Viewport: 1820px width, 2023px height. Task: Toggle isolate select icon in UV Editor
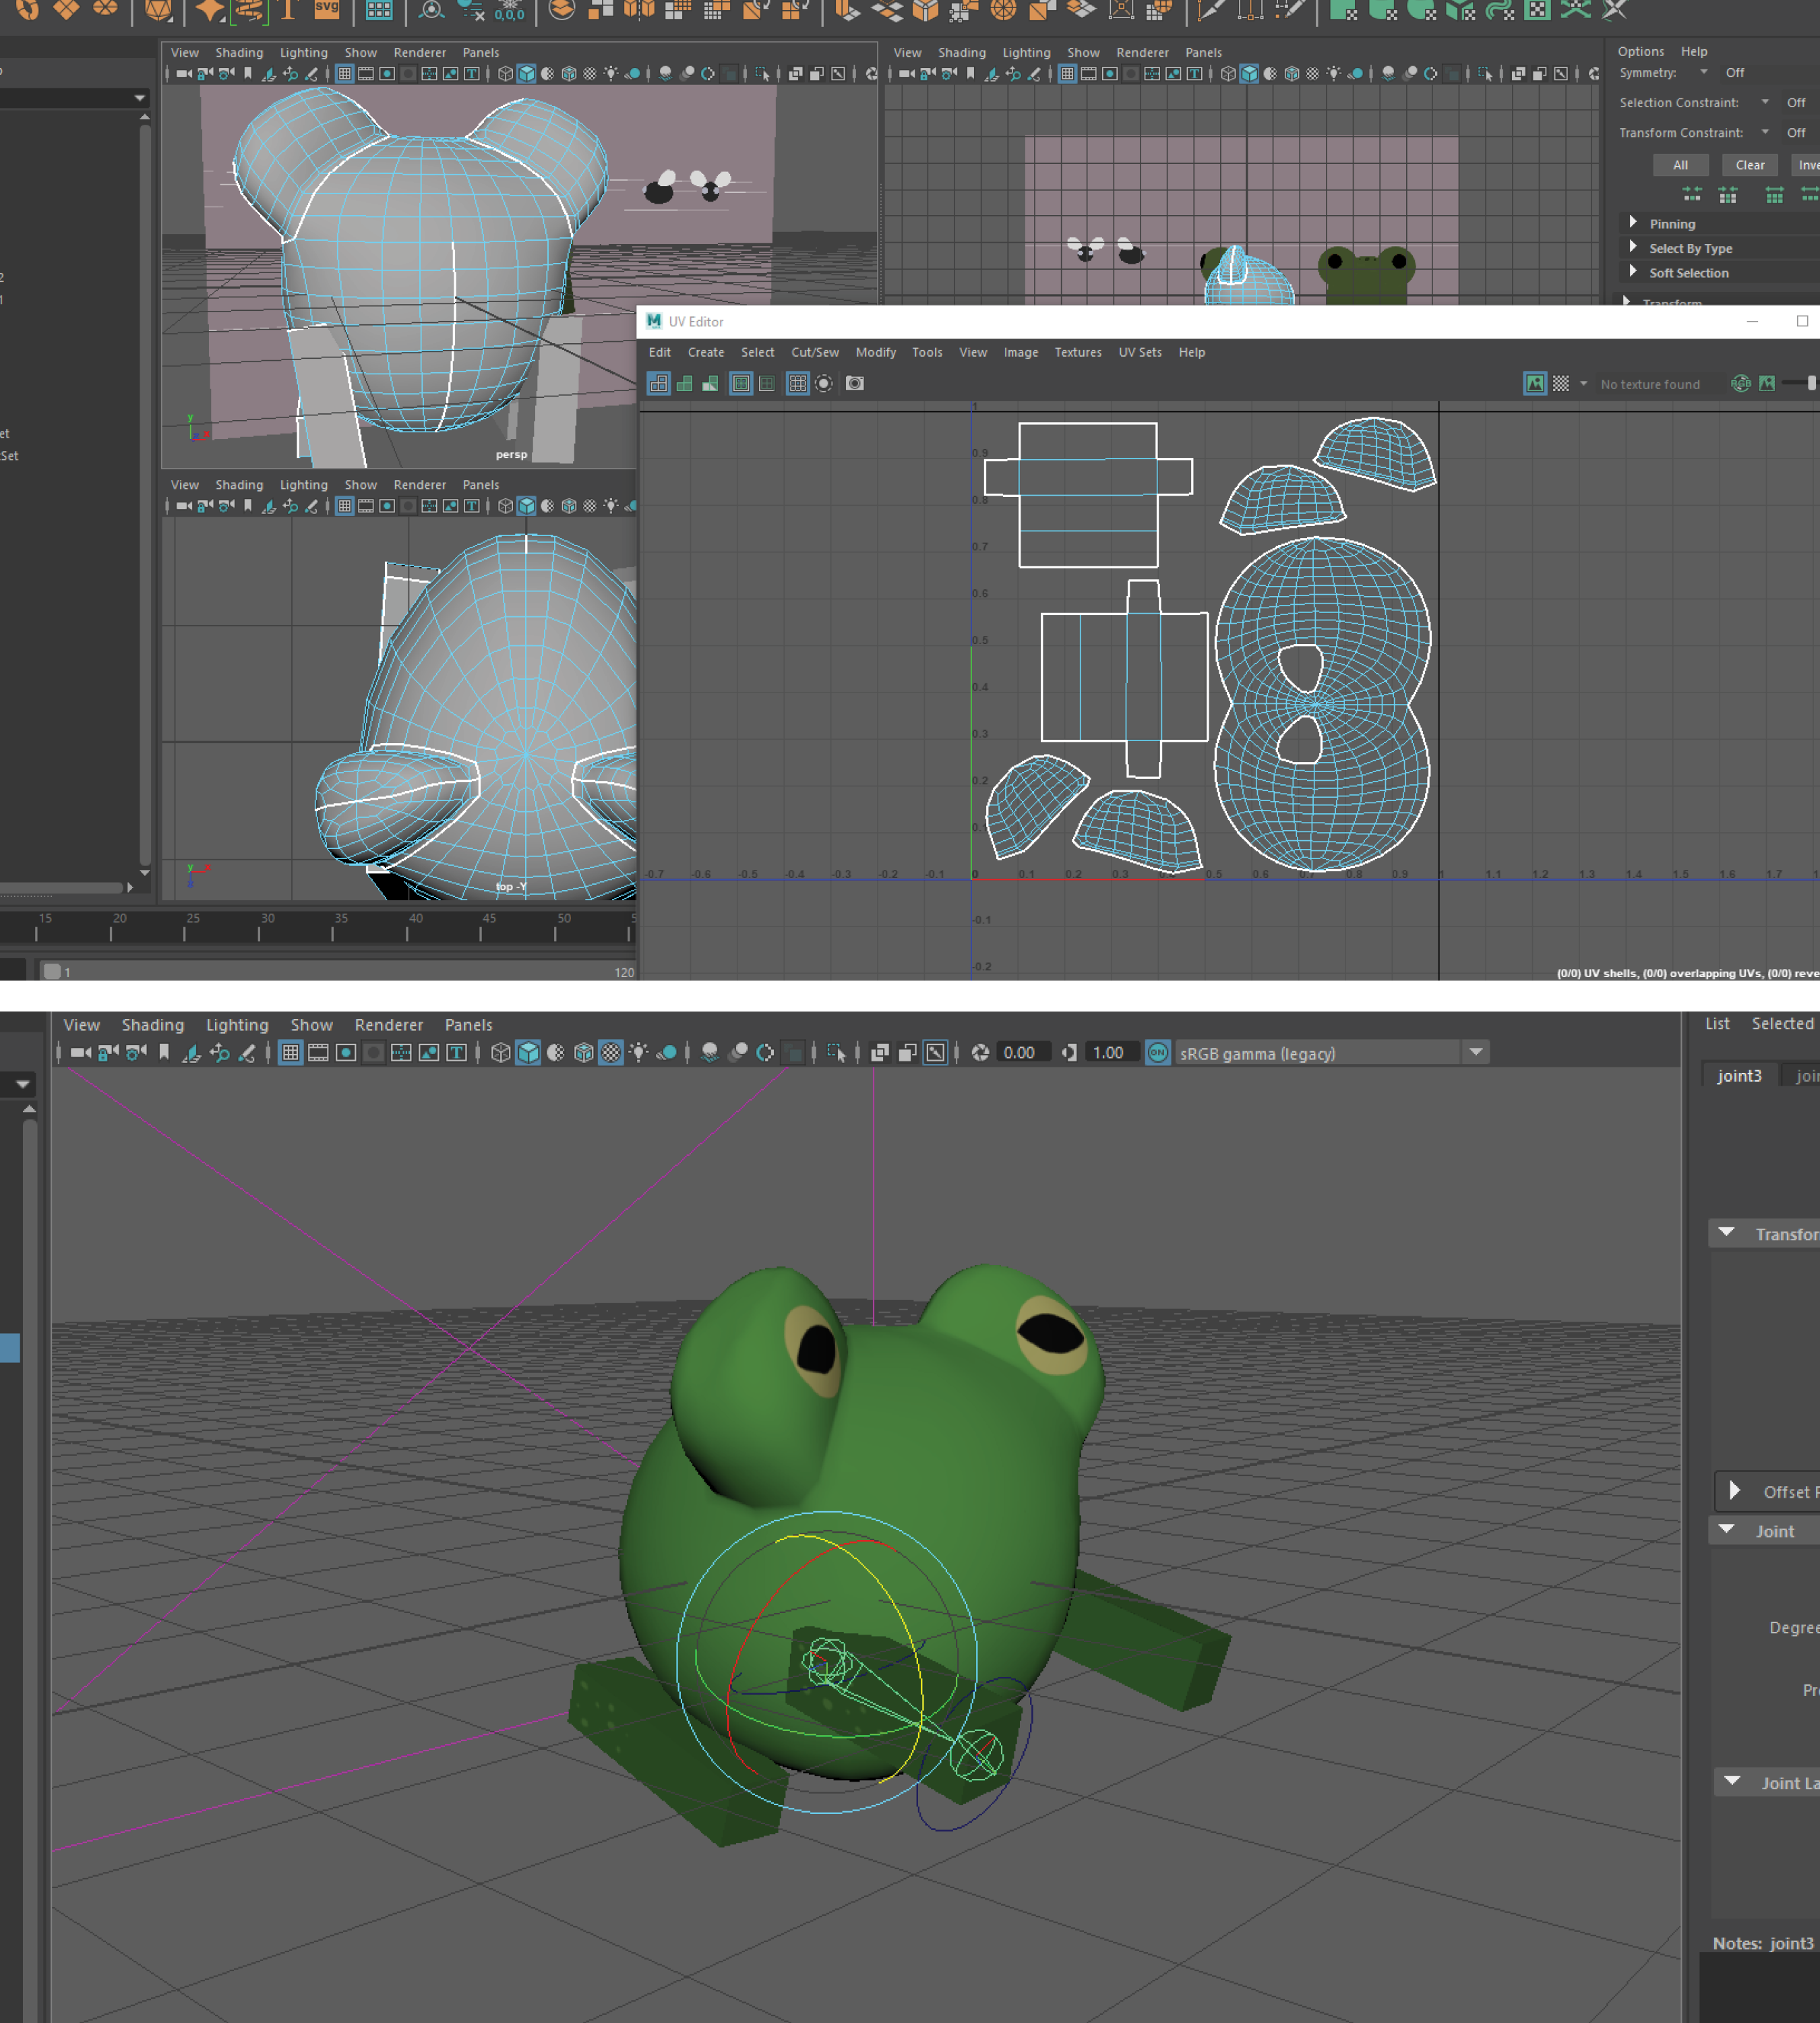pyautogui.click(x=824, y=383)
